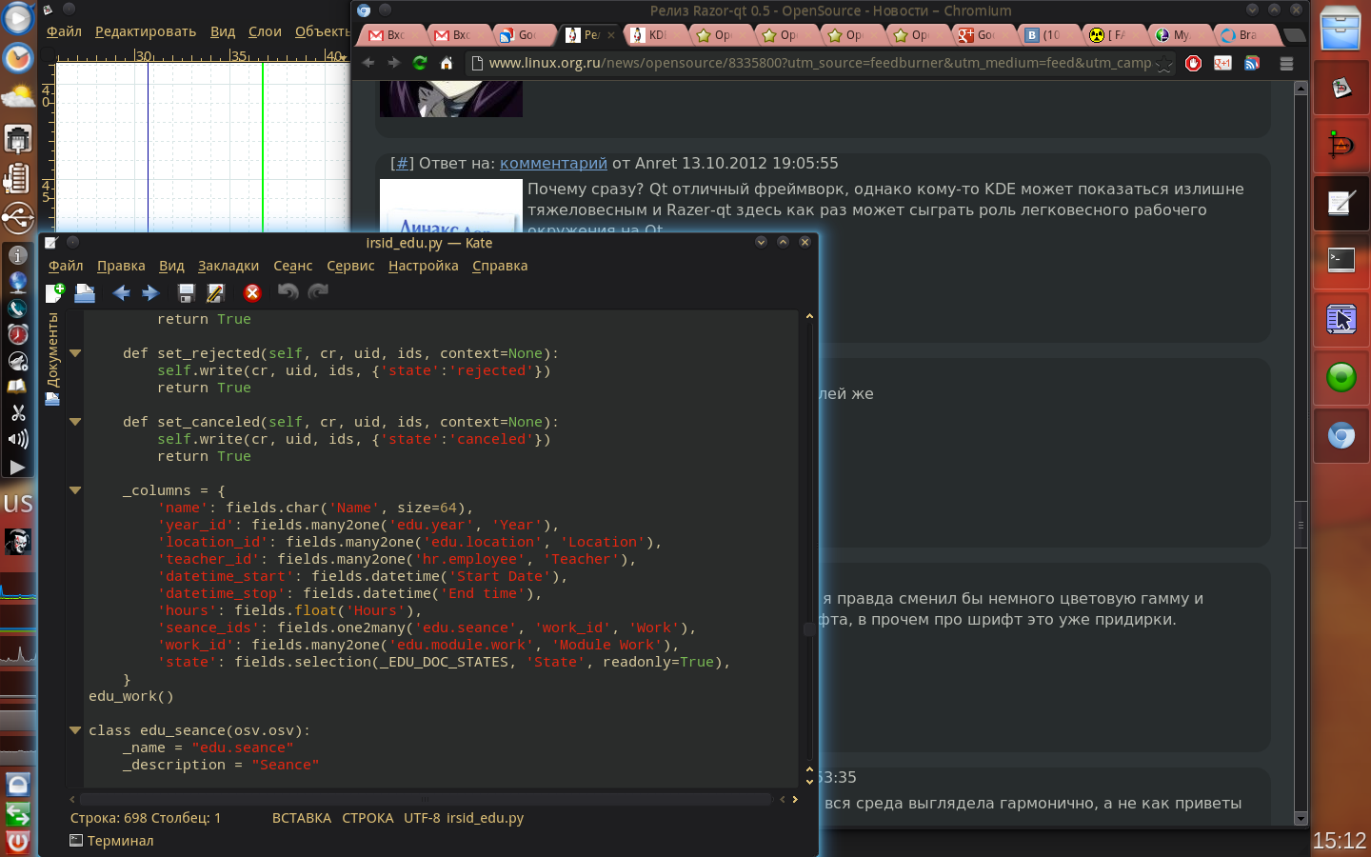Click Chromium's back navigation arrow
Image resolution: width=1371 pixels, height=857 pixels.
(368, 63)
